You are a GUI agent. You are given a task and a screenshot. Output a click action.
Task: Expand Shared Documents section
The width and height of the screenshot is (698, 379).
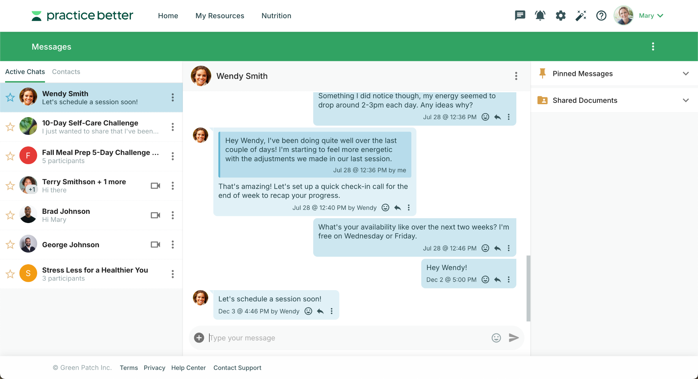coord(686,100)
